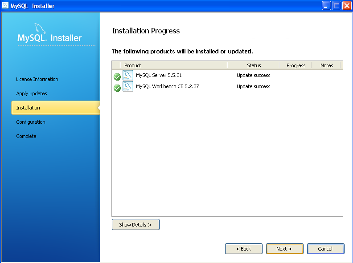
Task: Go back with the < Back button
Action: click(x=244, y=249)
